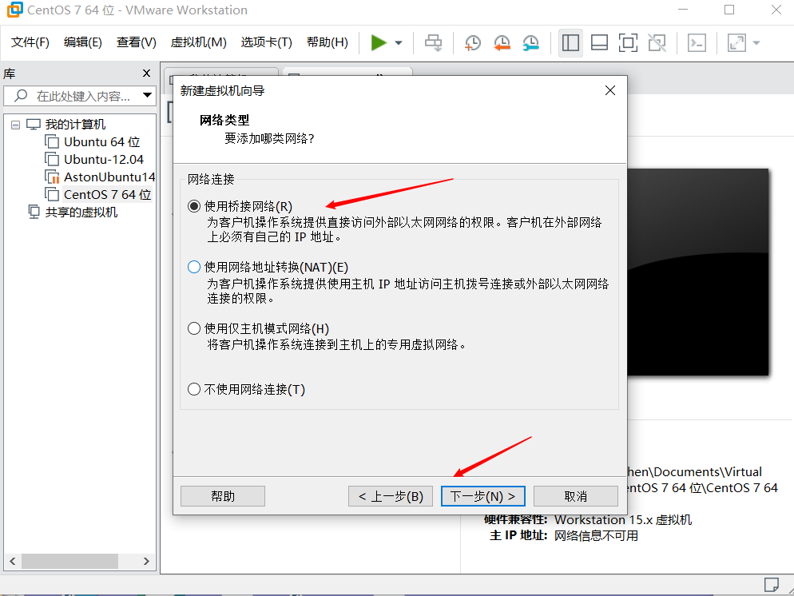Select 共享的虚拟机 in the library
Viewport: 794px width, 596px height.
pos(81,213)
